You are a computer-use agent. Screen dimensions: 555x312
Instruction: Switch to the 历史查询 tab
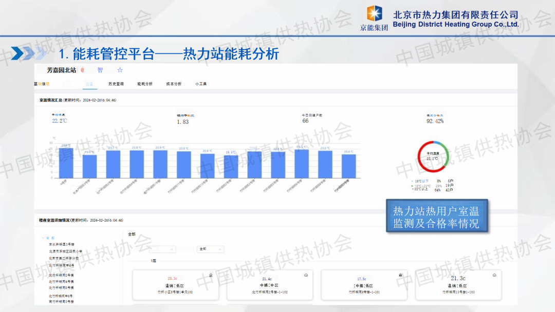[116, 84]
